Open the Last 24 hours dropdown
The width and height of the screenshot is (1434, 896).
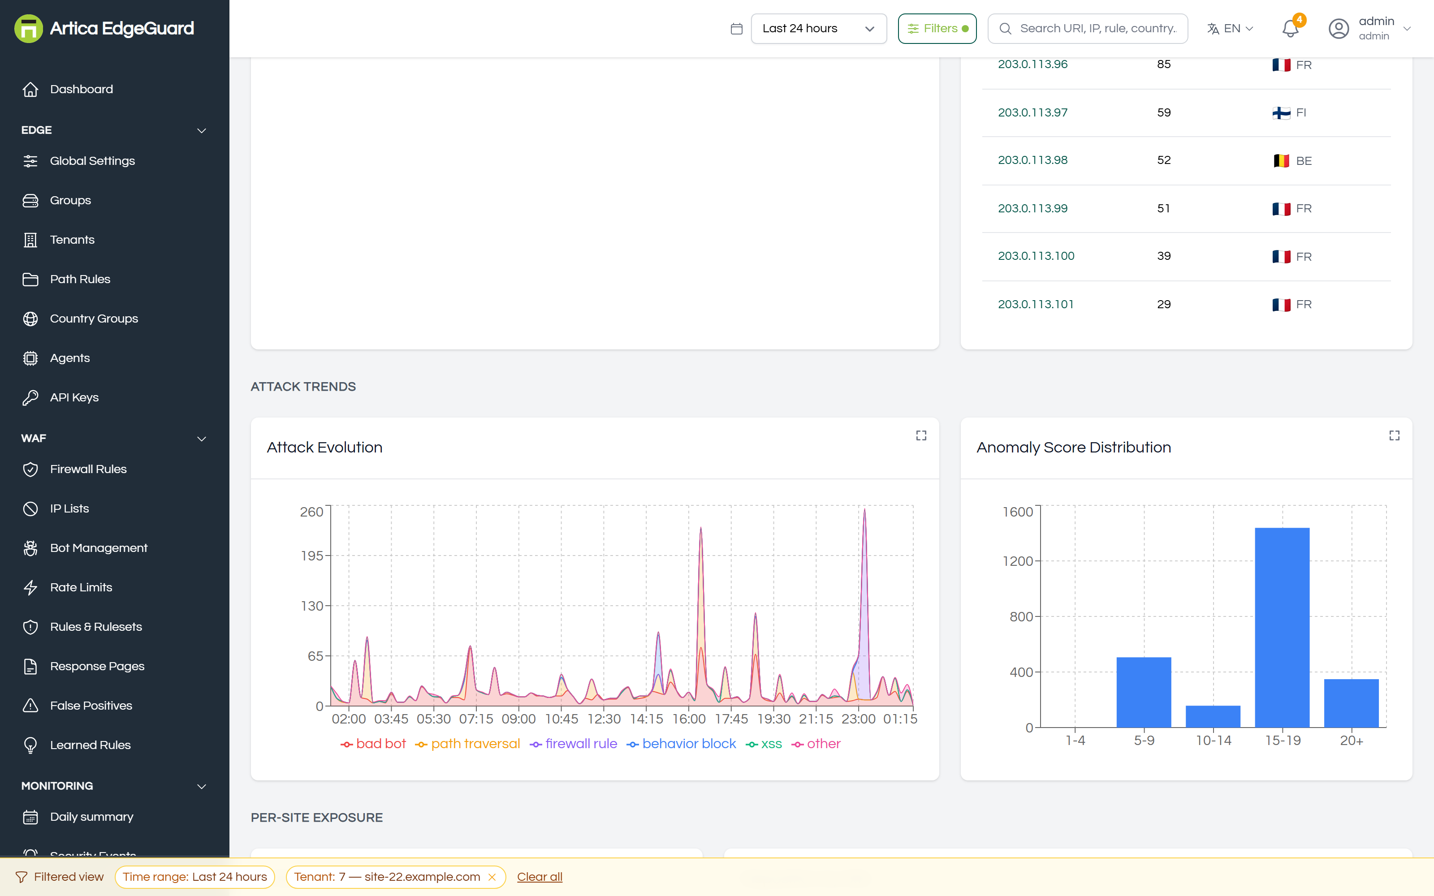(x=818, y=28)
